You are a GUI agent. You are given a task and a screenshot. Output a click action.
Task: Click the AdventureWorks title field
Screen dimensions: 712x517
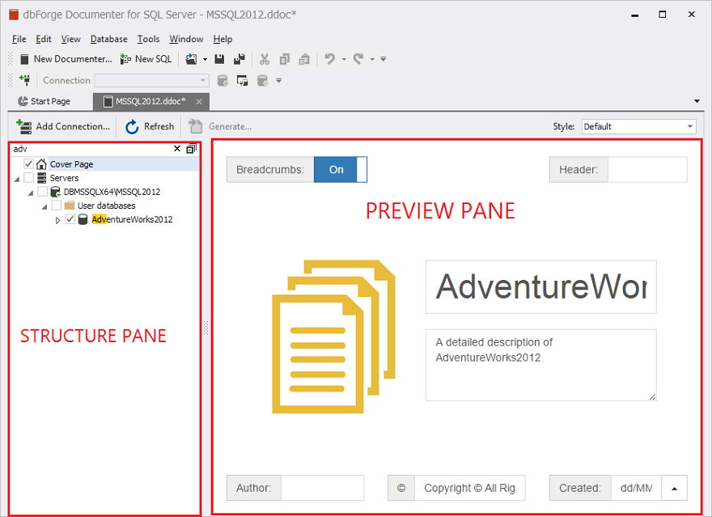[x=540, y=287]
